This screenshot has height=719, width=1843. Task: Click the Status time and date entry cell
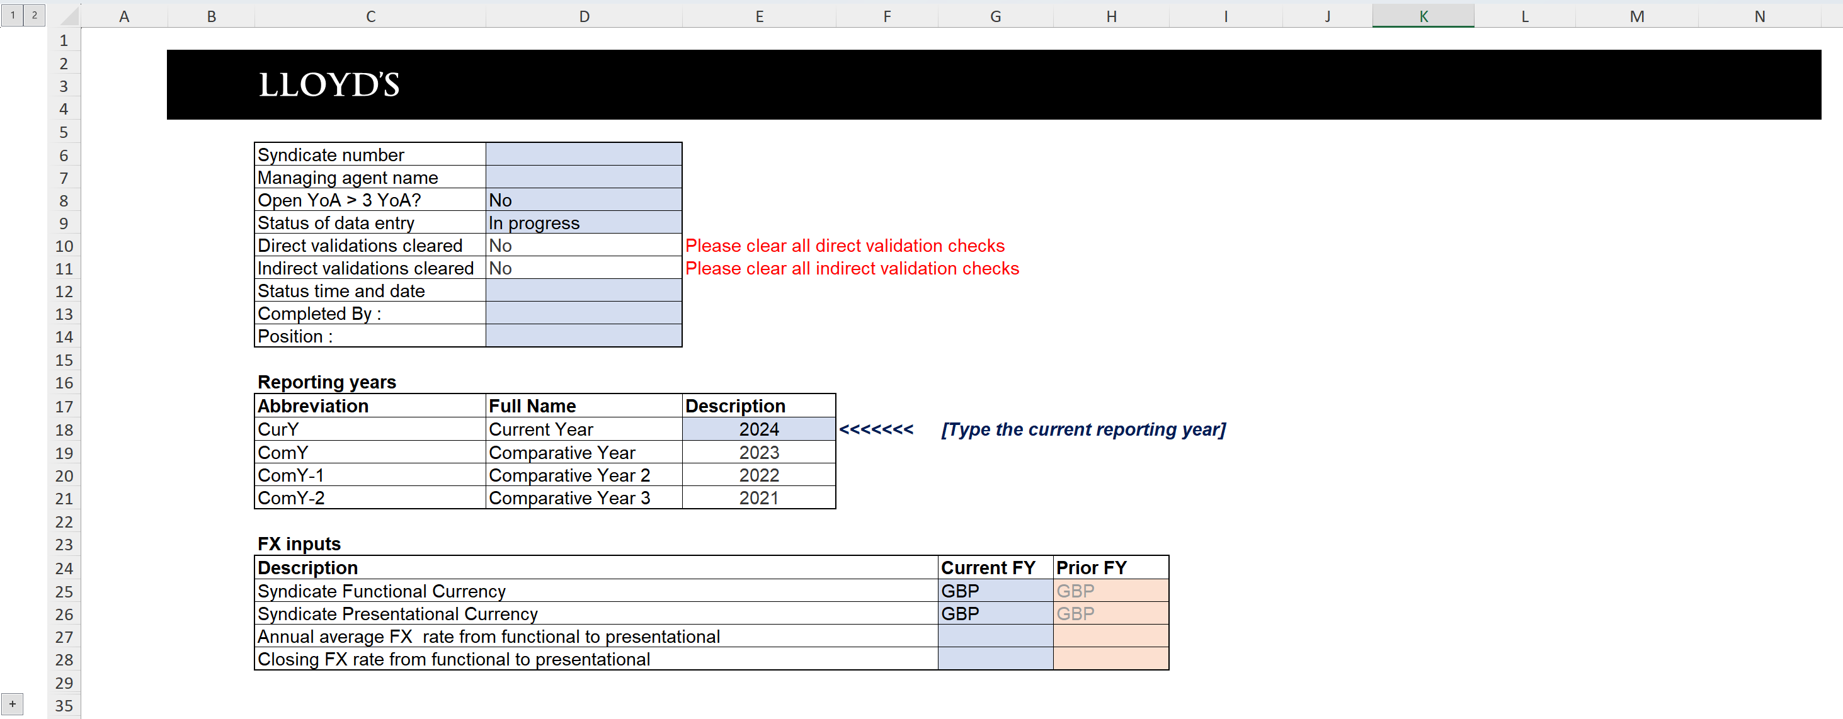tap(583, 290)
